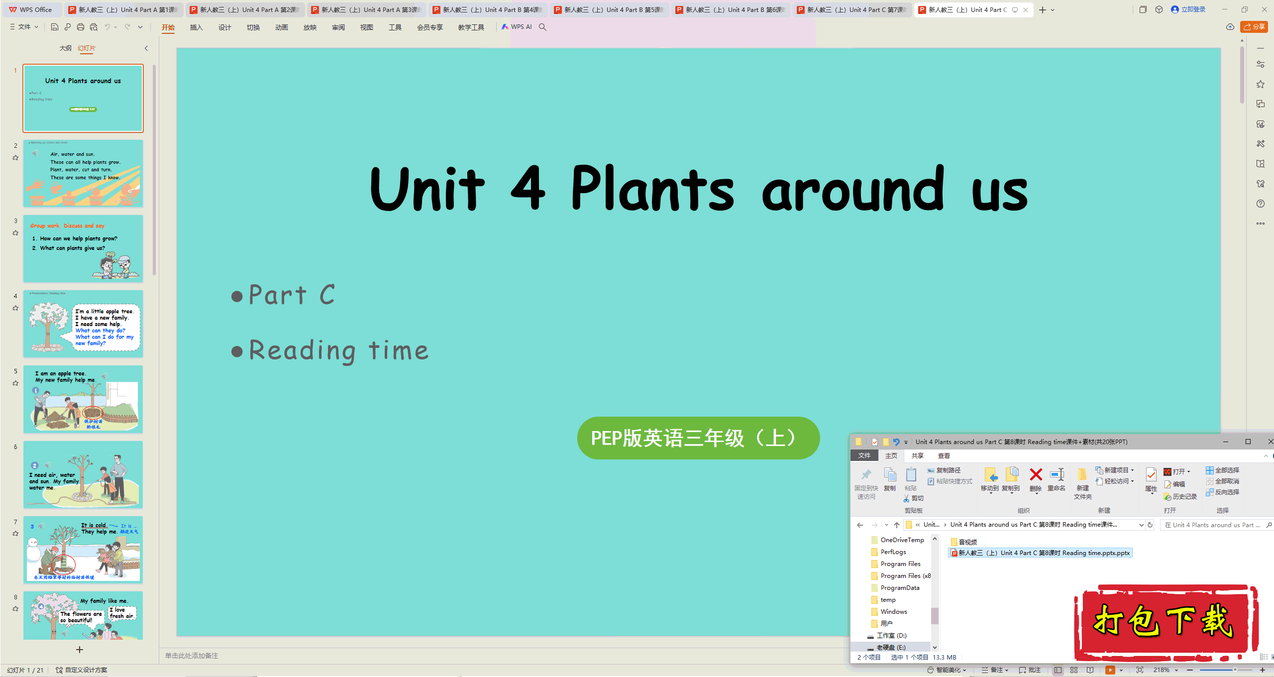Click the star icon in right sidebar
This screenshot has height=677, width=1274.
[x=1261, y=84]
